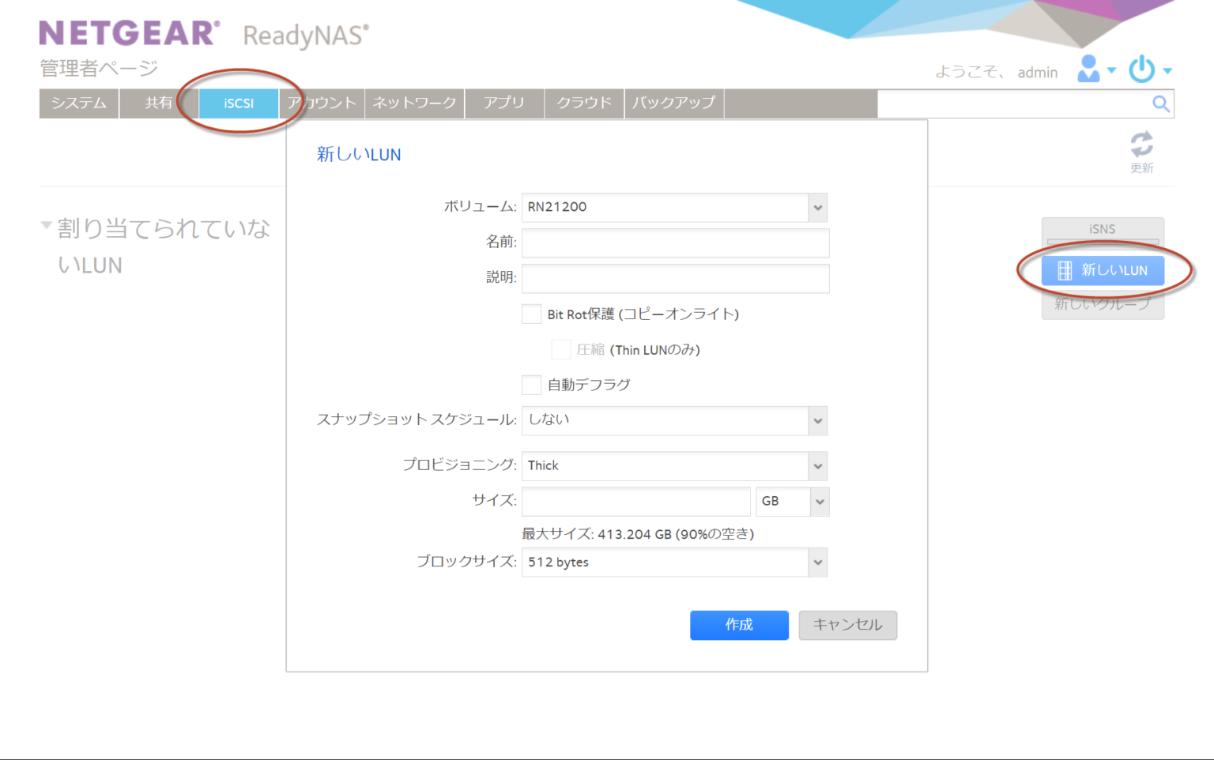
Task: Click the grid icon on 新しいLUN button
Action: pyautogui.click(x=1065, y=270)
